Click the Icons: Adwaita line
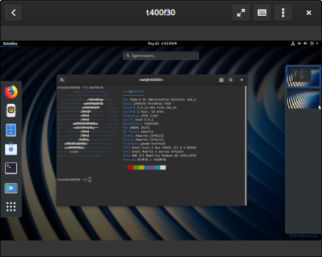Screen dimensions: 322x257 point(144,140)
